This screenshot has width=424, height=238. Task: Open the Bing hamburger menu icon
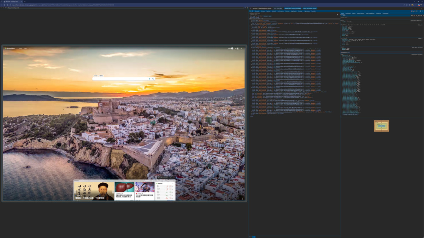coord(242,48)
